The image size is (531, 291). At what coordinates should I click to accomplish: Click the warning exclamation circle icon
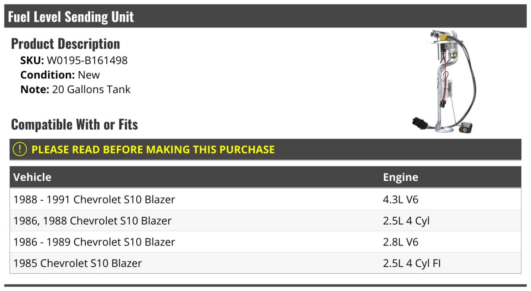[20, 149]
